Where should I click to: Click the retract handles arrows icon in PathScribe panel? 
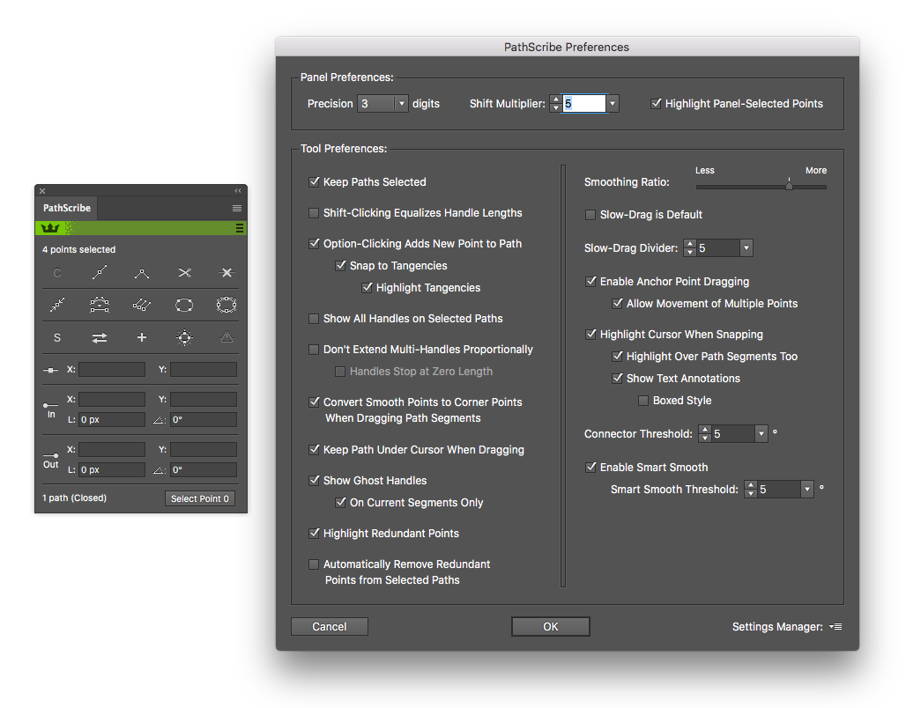click(x=57, y=305)
